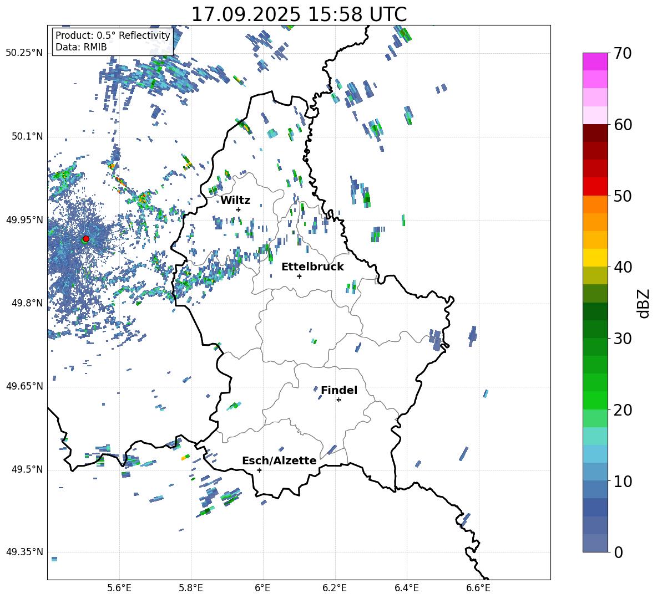Click the colorbar tick label 20
657x599 pixels.
pyautogui.click(x=623, y=409)
